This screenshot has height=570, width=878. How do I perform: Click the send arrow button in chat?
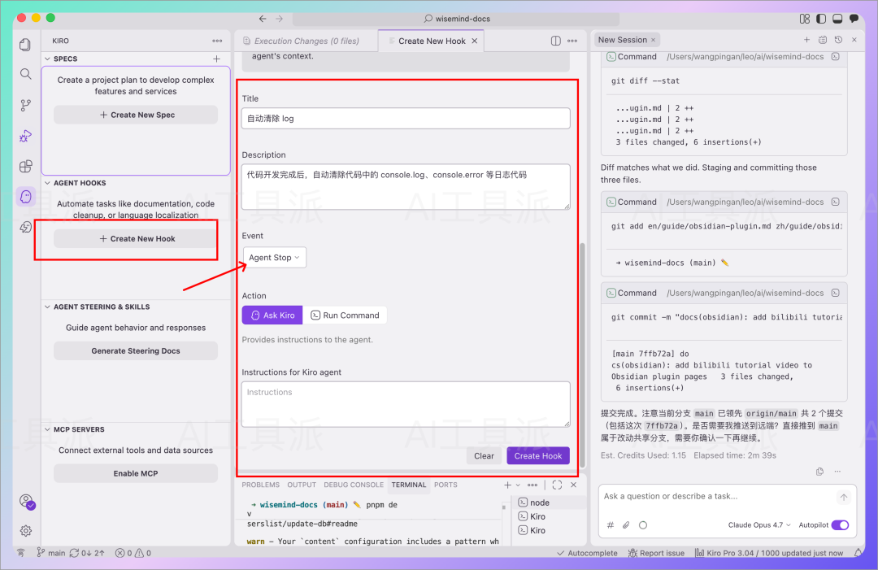(x=844, y=497)
